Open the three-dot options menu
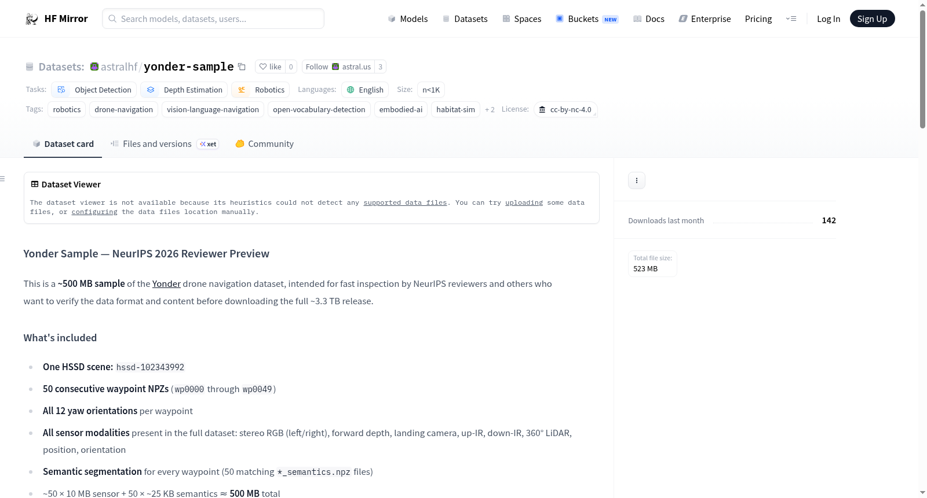This screenshot has height=498, width=927. (637, 180)
